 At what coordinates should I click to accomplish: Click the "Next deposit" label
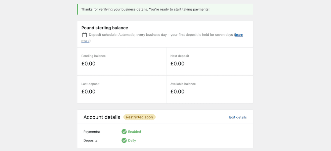click(x=180, y=56)
